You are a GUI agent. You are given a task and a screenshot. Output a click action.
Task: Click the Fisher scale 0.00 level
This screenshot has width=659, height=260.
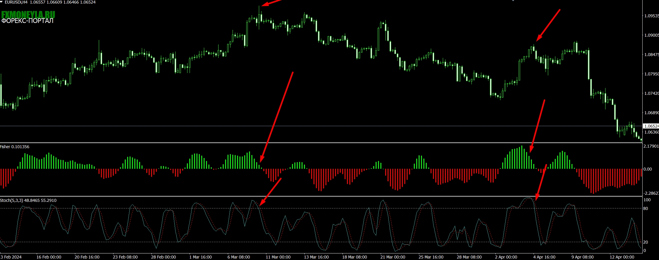(648, 169)
